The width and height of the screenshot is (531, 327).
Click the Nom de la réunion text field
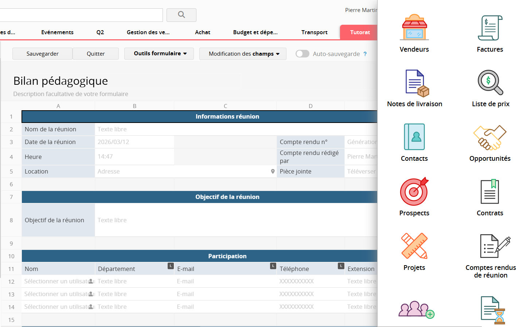click(233, 129)
